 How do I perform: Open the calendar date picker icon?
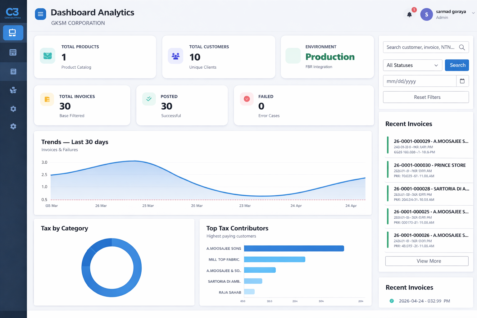click(x=462, y=81)
